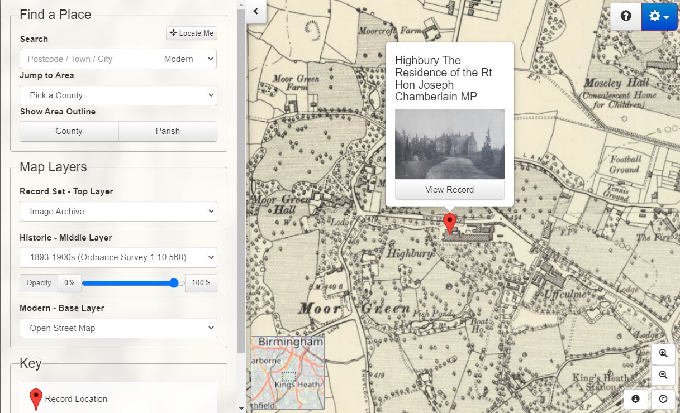Open the settings gear menu

(x=659, y=16)
